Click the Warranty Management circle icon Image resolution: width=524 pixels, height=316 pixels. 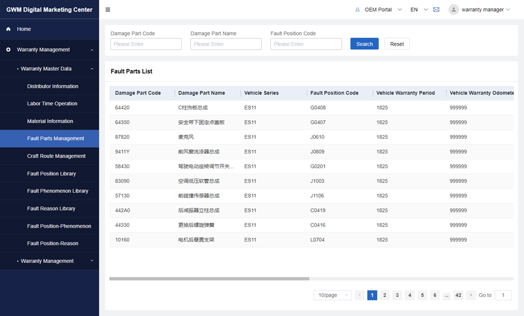point(8,50)
